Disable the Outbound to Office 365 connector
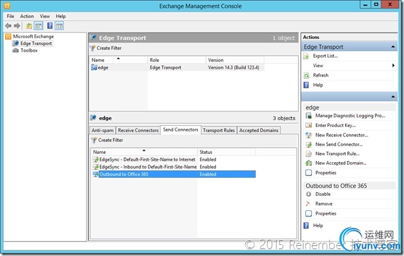The image size is (404, 256). pos(322,194)
